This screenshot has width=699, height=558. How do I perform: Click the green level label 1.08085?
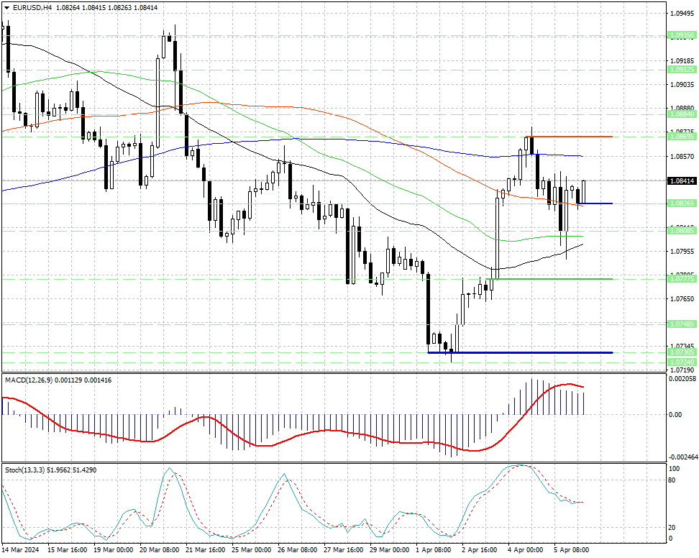(682, 231)
